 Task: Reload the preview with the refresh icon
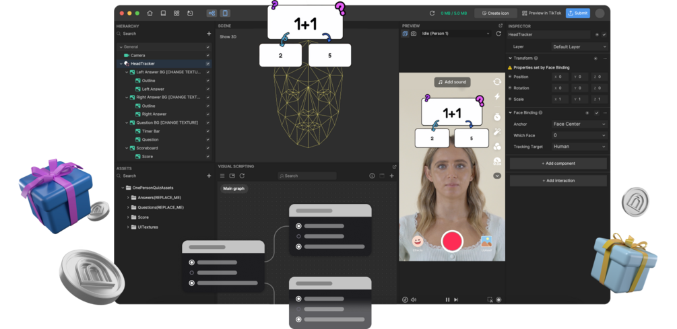click(x=498, y=34)
